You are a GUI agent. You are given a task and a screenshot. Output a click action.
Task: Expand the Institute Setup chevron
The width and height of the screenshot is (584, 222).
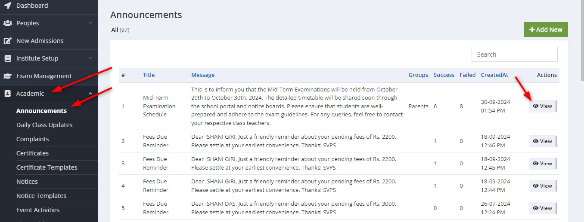[x=90, y=58]
